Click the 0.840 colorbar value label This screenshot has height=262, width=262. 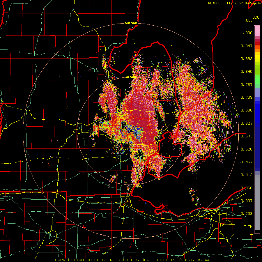247,72
